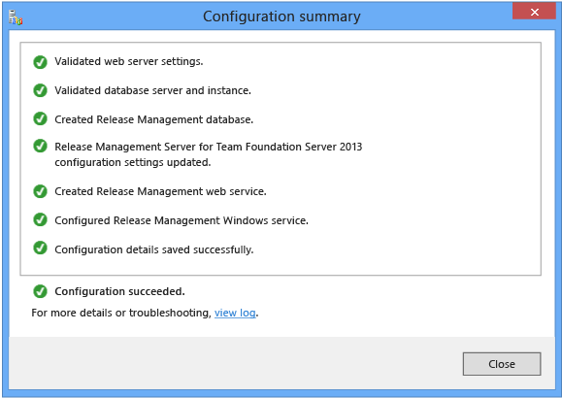The width and height of the screenshot is (562, 398).
Task: Click the 'Configuration succeeded.' status text
Action: click(x=119, y=291)
